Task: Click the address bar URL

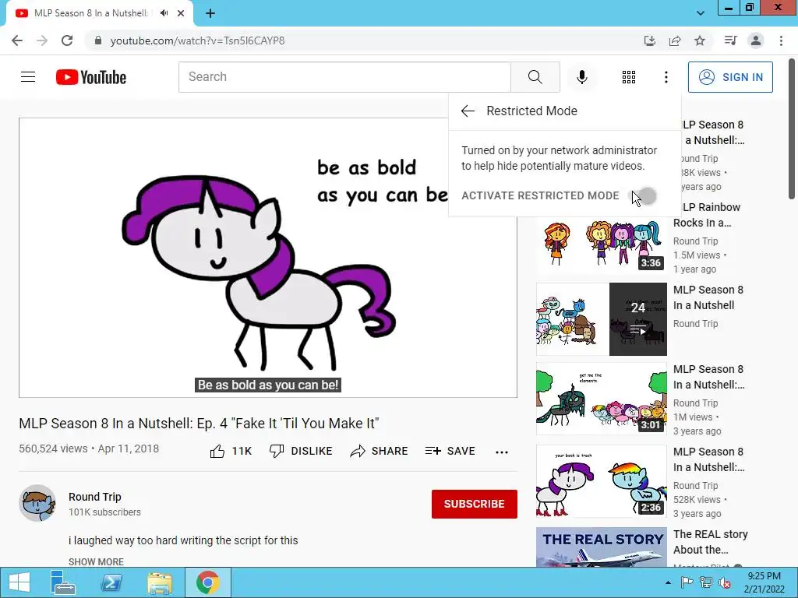Action: point(197,40)
